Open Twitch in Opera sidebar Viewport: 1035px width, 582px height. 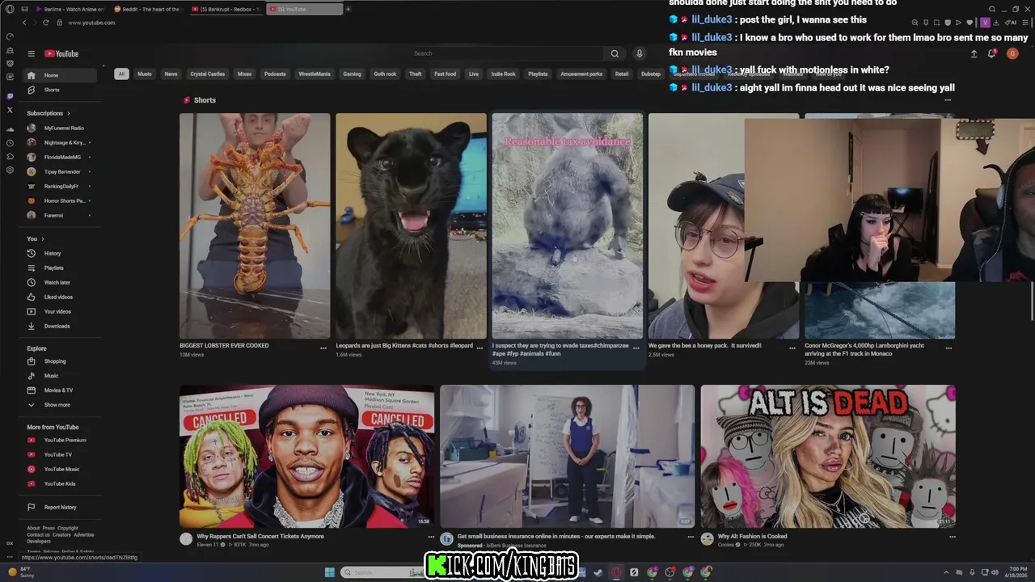pyautogui.click(x=10, y=96)
